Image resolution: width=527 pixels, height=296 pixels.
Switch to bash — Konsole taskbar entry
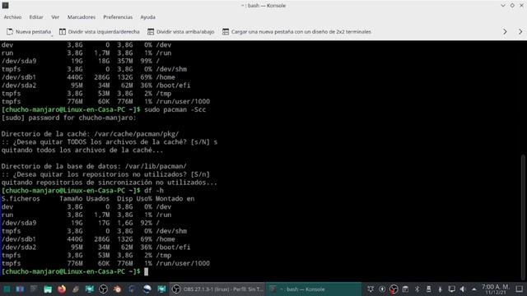click(314, 289)
